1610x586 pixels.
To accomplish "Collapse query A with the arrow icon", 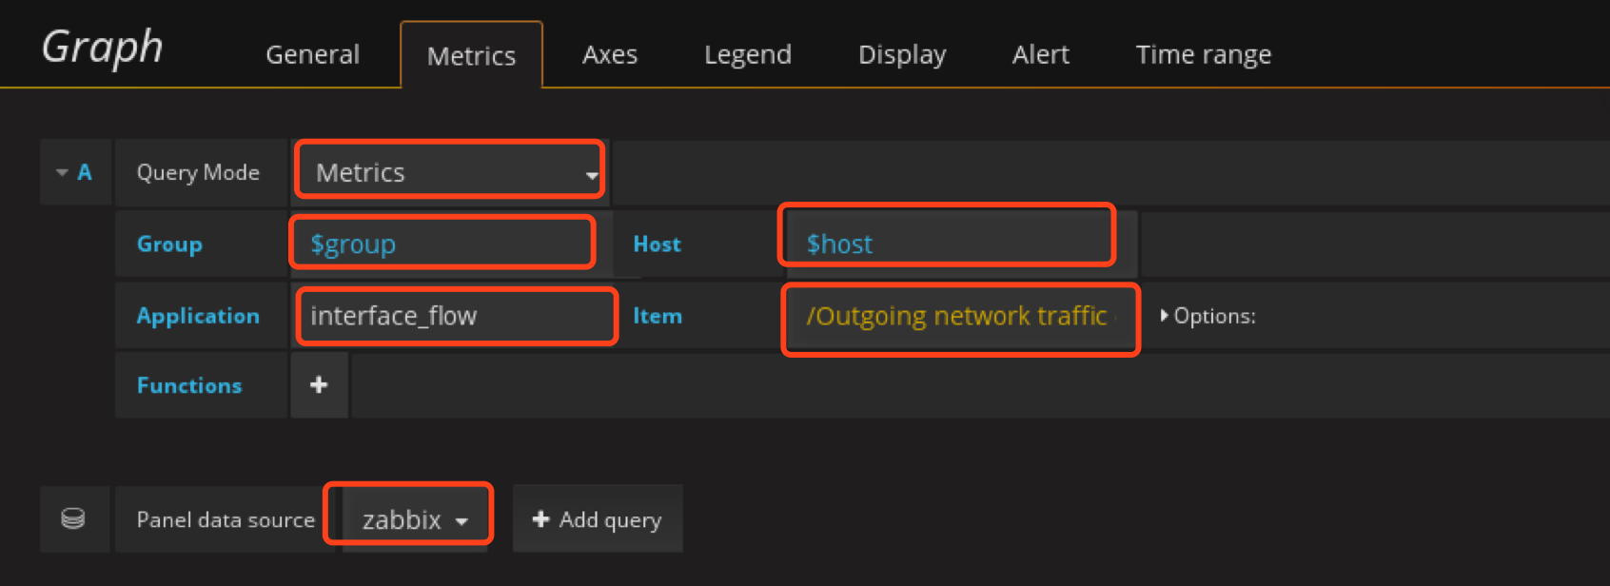I will (62, 173).
